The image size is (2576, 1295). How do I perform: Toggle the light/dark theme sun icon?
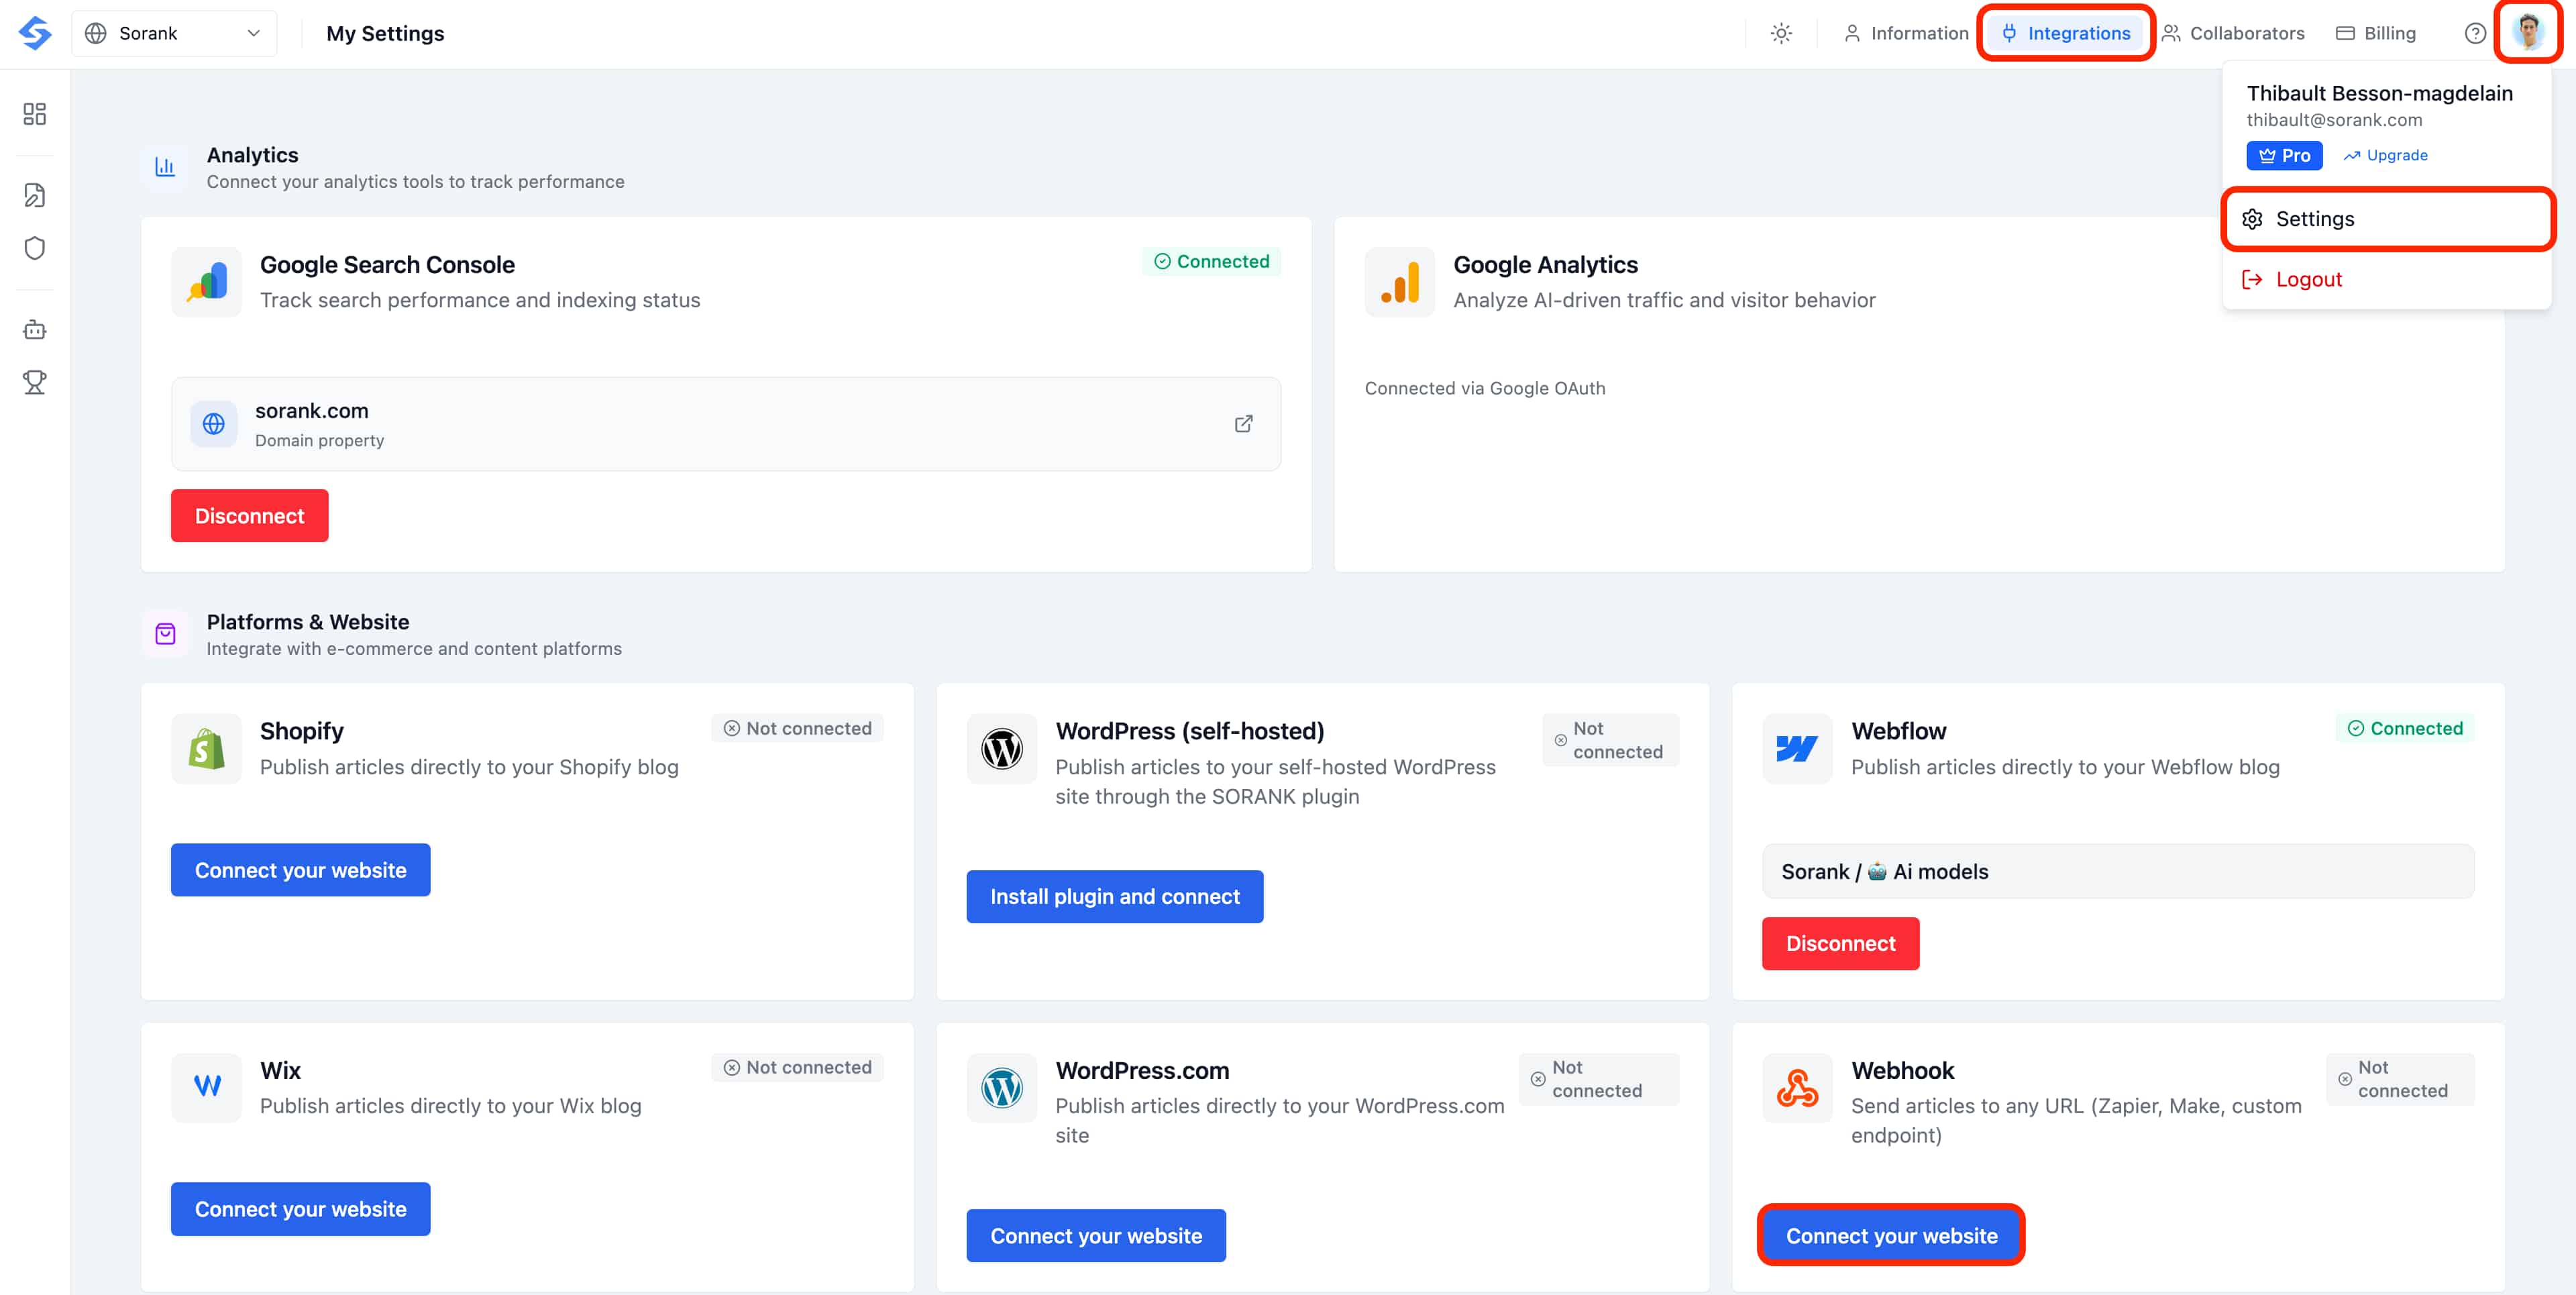(1781, 33)
